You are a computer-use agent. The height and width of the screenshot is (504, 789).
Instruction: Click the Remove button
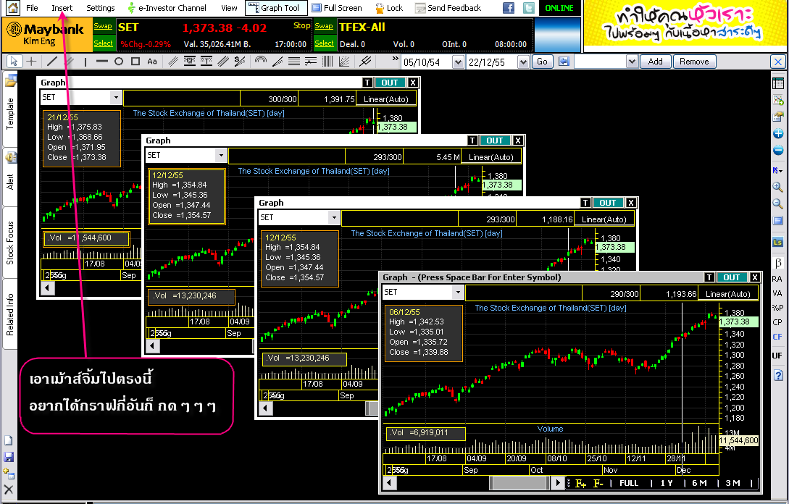694,62
